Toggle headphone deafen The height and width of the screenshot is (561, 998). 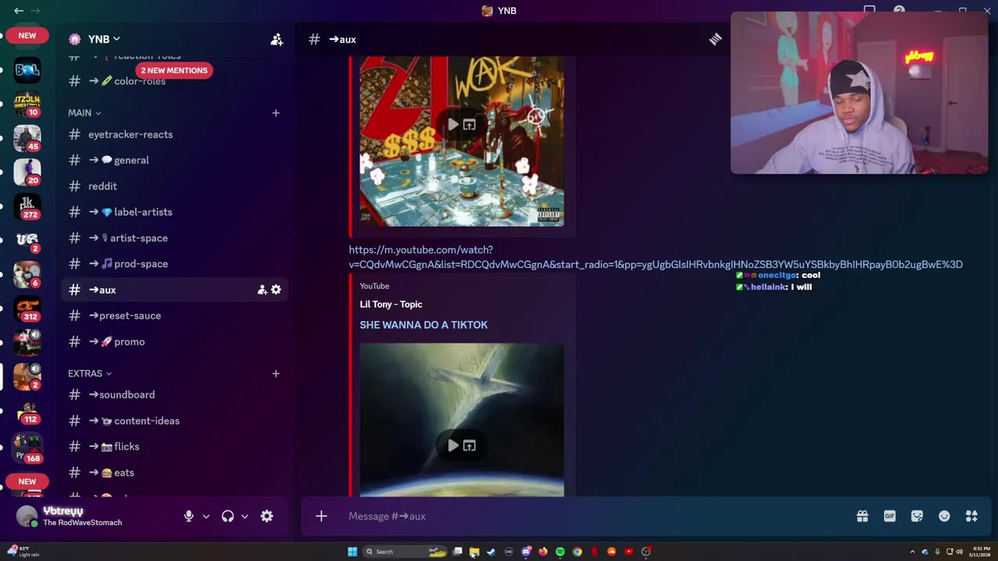(x=228, y=516)
